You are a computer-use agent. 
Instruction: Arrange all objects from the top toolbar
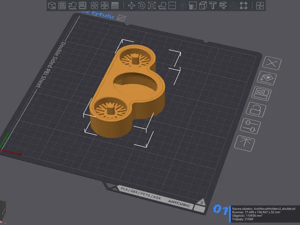82,6
